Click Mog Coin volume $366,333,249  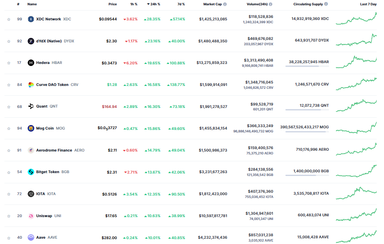[x=260, y=126]
